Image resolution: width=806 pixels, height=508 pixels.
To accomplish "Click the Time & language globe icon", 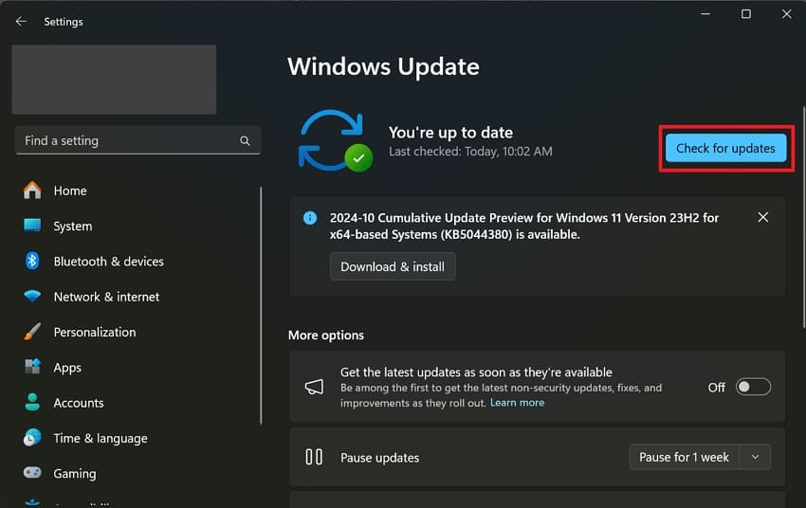I will (x=32, y=438).
